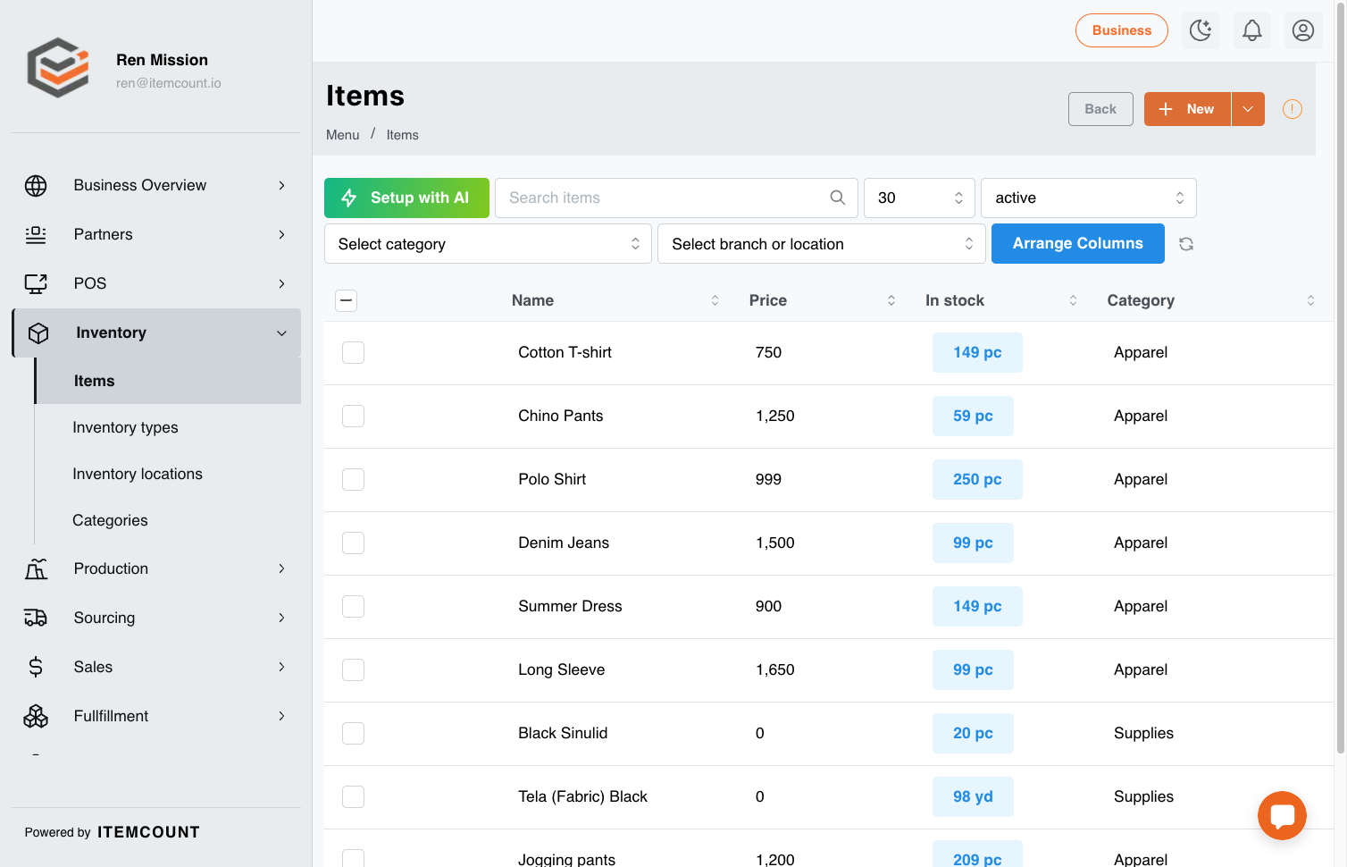Click the Sales dollar icon
Image resolution: width=1347 pixels, height=867 pixels.
pos(36,667)
